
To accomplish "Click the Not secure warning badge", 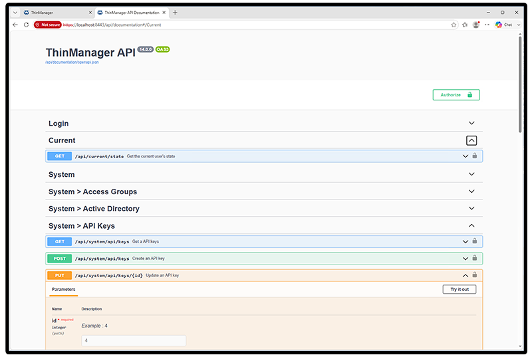I will (47, 25).
